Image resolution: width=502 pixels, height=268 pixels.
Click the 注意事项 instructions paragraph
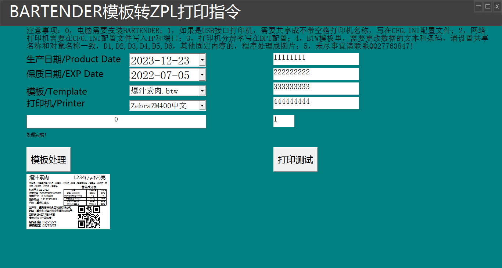click(x=258, y=38)
